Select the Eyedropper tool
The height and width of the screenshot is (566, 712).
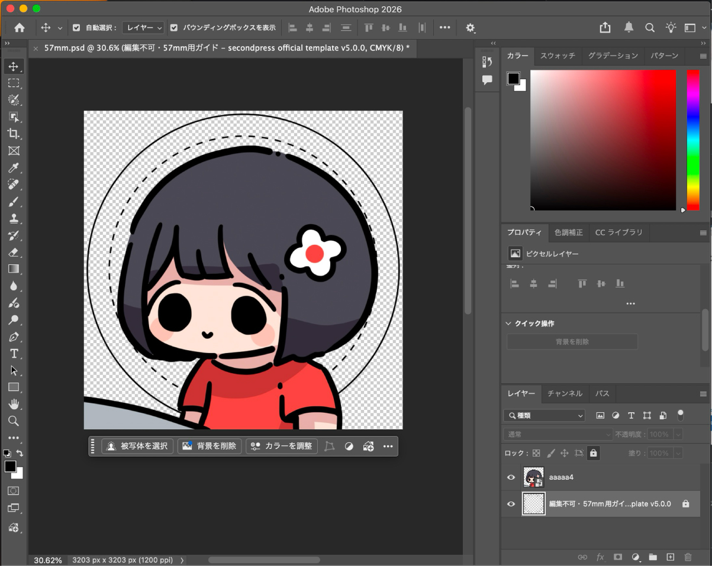[14, 167]
